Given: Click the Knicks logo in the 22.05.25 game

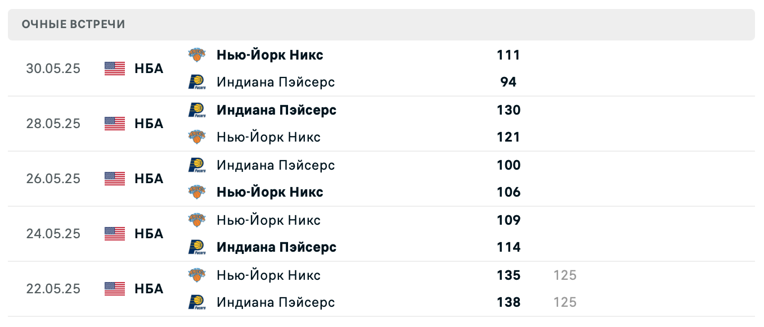Looking at the screenshot, I should coord(197,275).
